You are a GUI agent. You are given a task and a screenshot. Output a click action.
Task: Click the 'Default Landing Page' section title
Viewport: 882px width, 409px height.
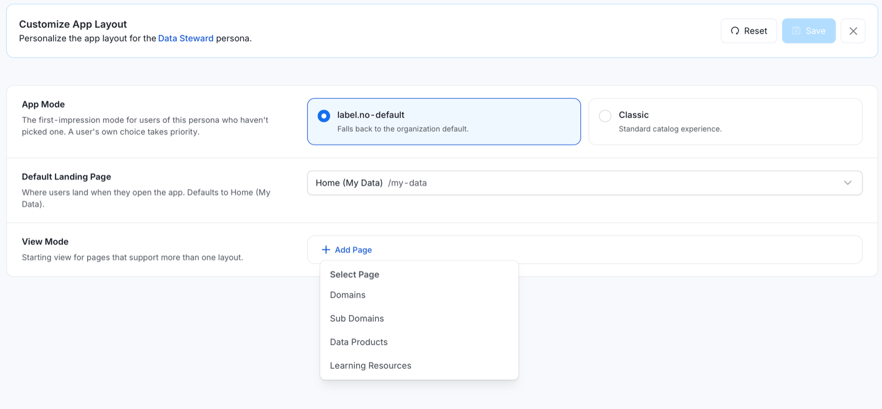pyautogui.click(x=67, y=177)
